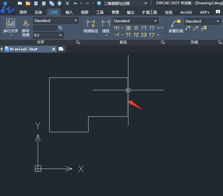Minimize the ribbon with the collapse arrow
Viewport: 223px width, 196px height.
pos(218,12)
